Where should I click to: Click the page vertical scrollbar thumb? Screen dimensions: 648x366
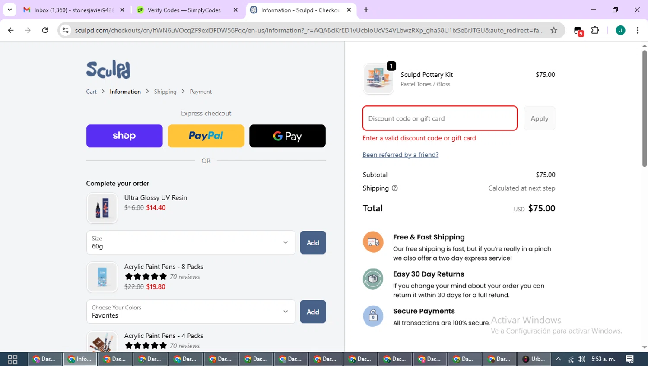(645, 108)
